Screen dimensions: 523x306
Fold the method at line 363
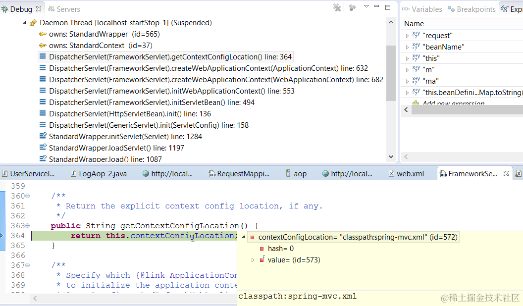28,226
